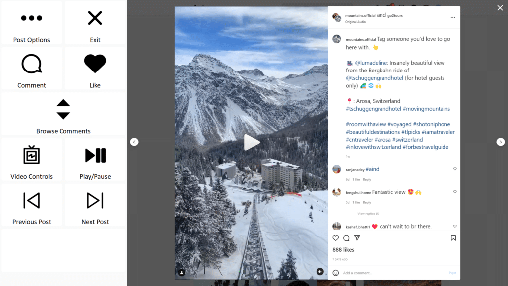Viewport: 508px width, 286px height.
Task: Click the Exit X icon in the panel
Action: pos(95,23)
